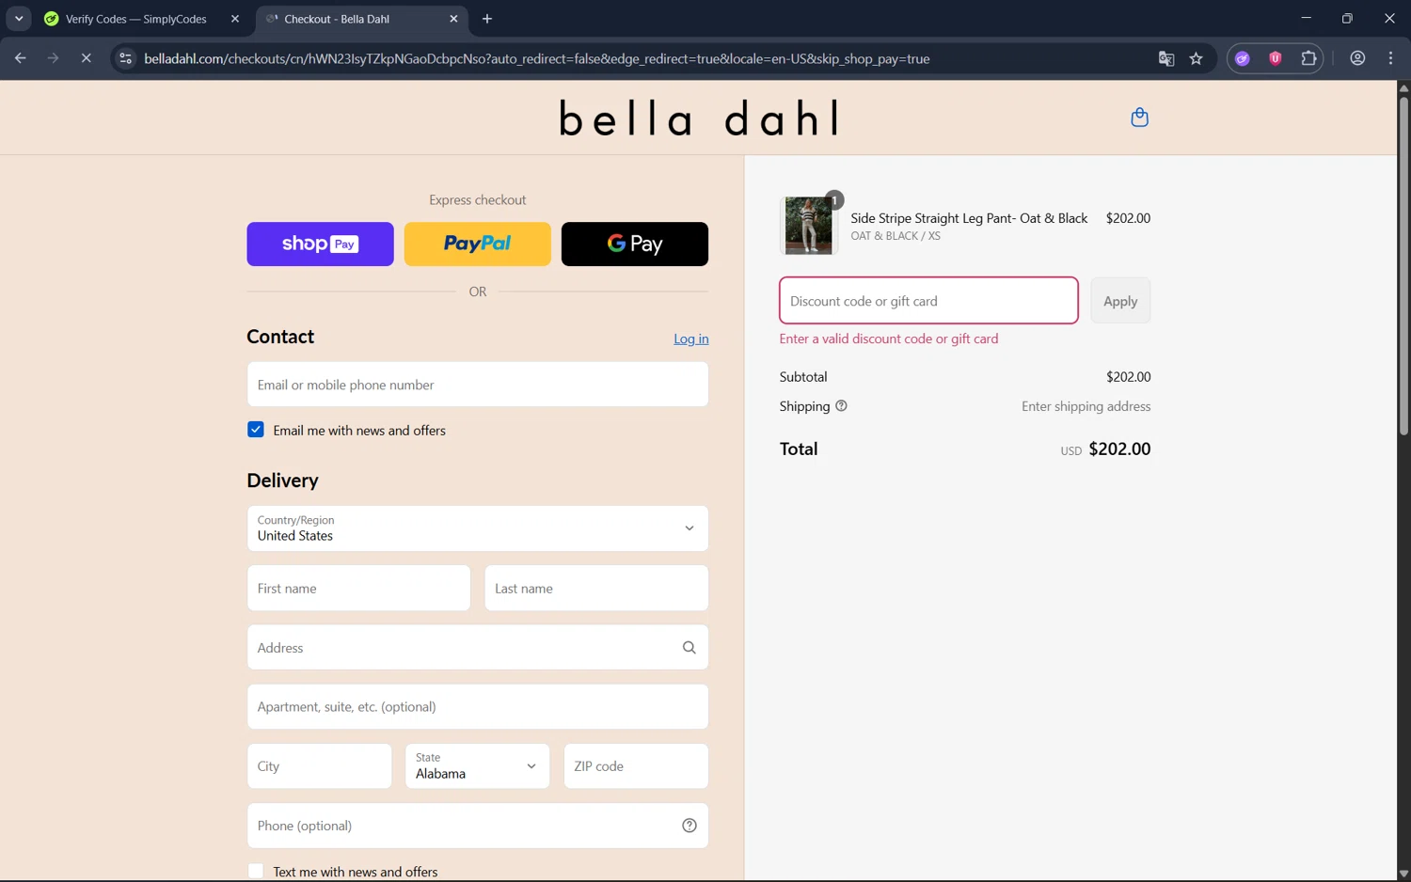Viewport: 1411px width, 882px height.
Task: Click the 'Enter a valid discount code' error text
Action: (x=889, y=339)
